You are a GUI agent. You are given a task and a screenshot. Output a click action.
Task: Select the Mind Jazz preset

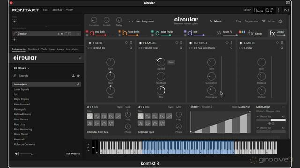point(19,124)
